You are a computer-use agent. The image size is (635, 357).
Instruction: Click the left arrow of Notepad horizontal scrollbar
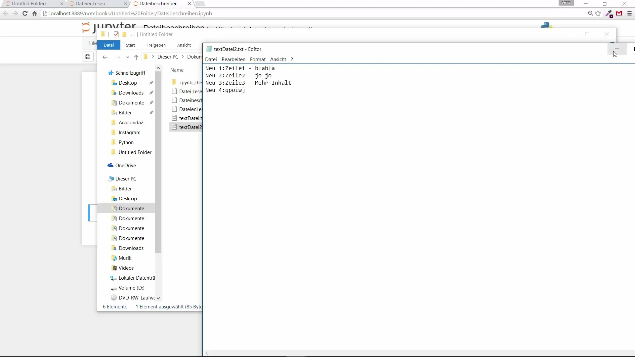[207, 353]
